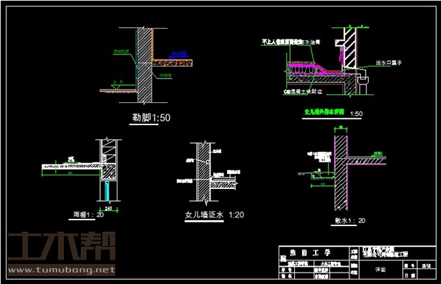Select the 240 dimension under the canopy detail
Viewport: 441px width, 284px height.
[108, 208]
